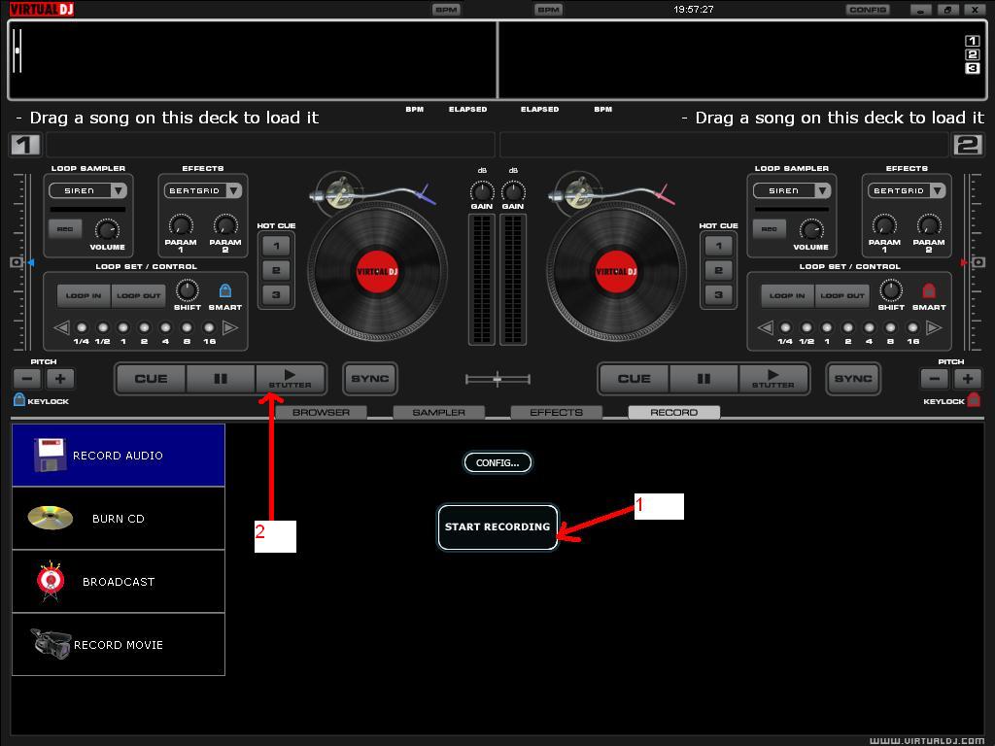Toggle the right deck Keylock padlock
995x746 pixels.
(x=974, y=399)
